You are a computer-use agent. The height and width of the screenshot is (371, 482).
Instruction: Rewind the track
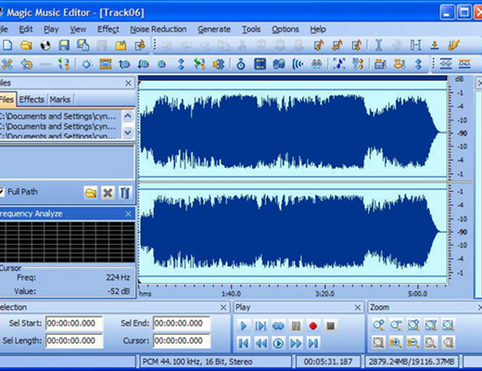[x=261, y=343]
